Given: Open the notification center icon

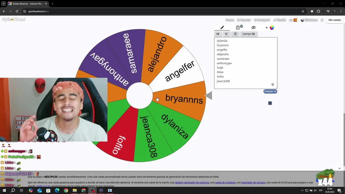Looking at the screenshot, I should 339,190.
